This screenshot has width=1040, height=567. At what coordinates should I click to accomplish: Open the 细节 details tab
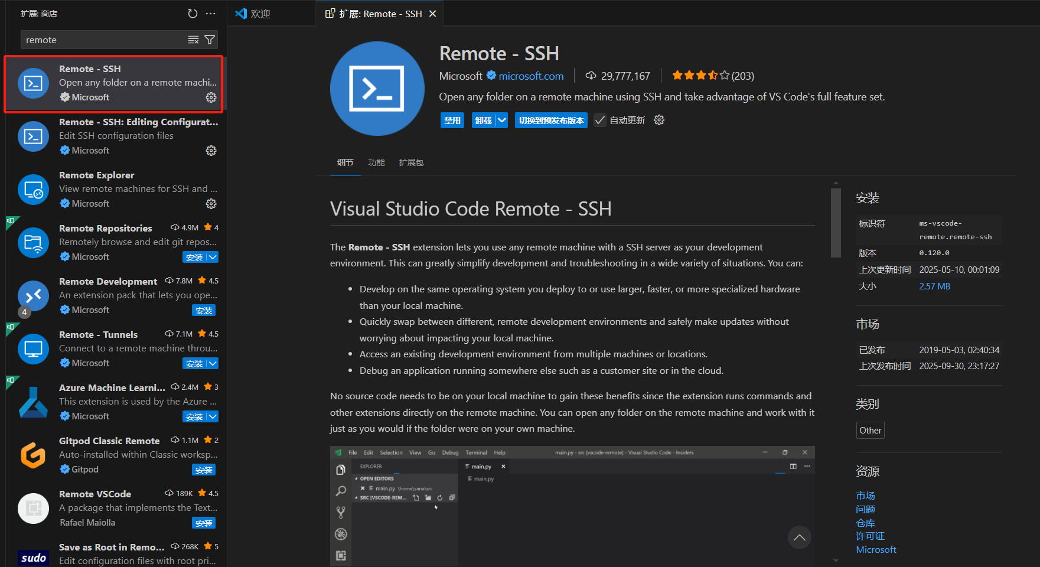[345, 162]
